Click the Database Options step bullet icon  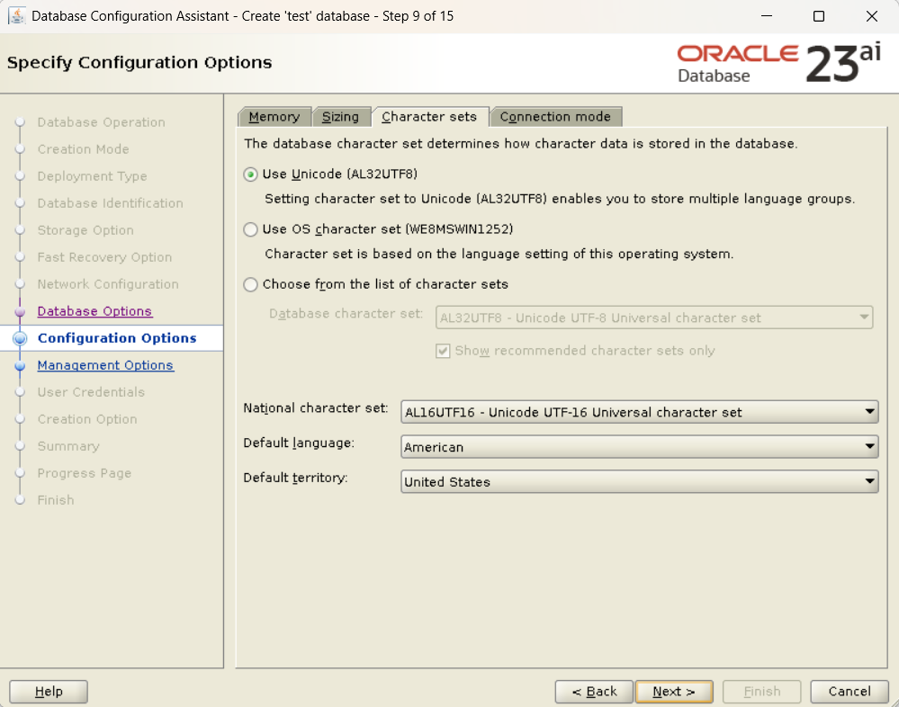[x=20, y=312]
